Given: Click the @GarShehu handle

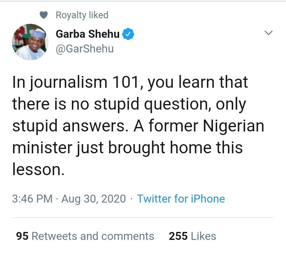Looking at the screenshot, I should coord(85,49).
